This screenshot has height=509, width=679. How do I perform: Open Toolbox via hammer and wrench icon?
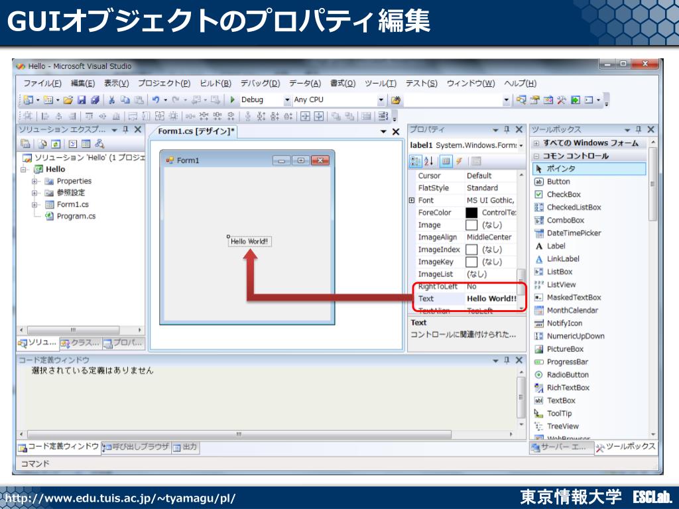tap(562, 100)
